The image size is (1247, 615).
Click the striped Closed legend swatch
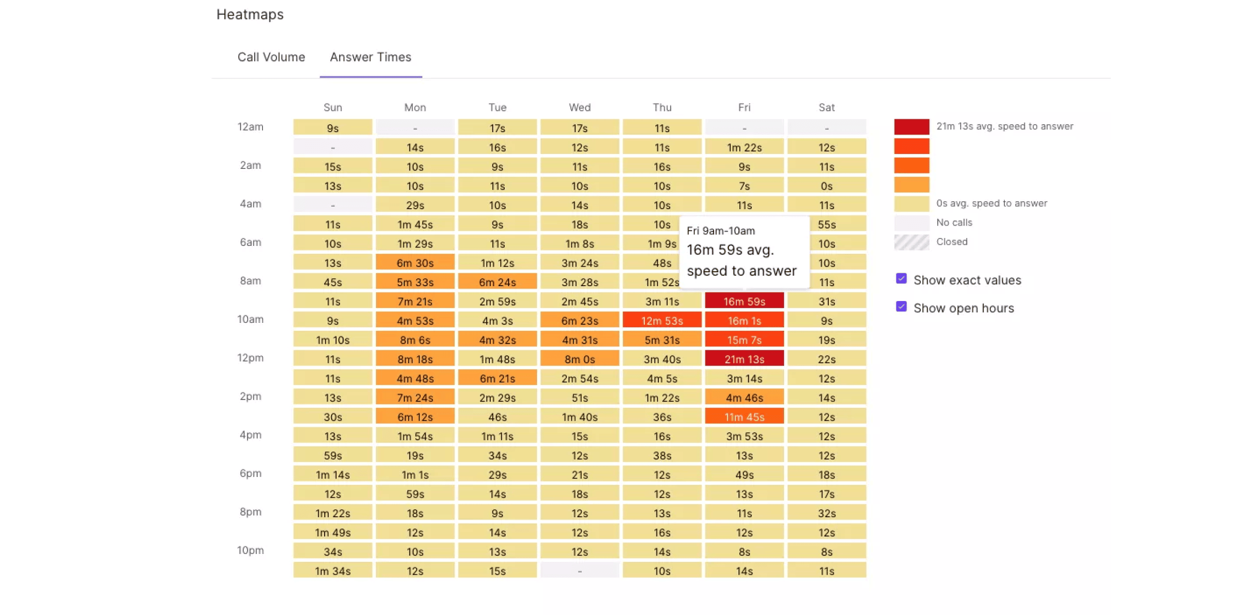click(x=911, y=242)
